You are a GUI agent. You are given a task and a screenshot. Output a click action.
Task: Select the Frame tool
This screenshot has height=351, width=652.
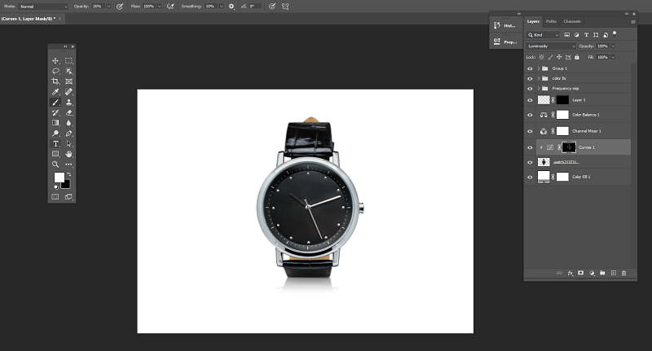[68, 81]
